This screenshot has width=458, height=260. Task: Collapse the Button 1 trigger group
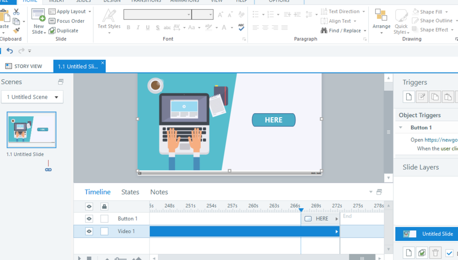tap(401, 128)
